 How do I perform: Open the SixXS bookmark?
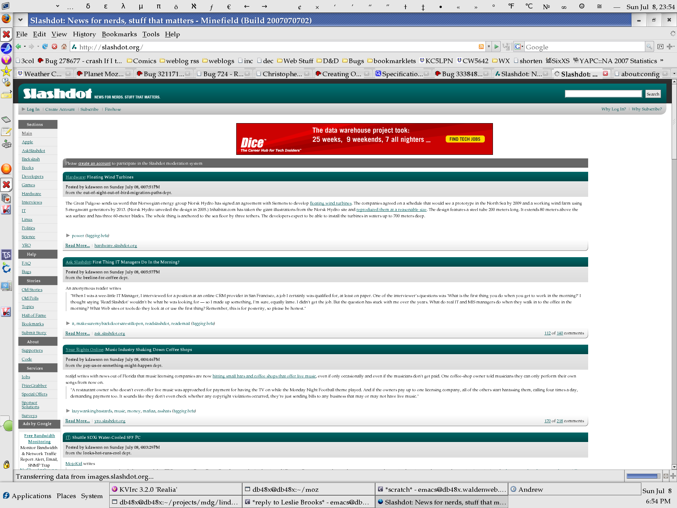(557, 61)
